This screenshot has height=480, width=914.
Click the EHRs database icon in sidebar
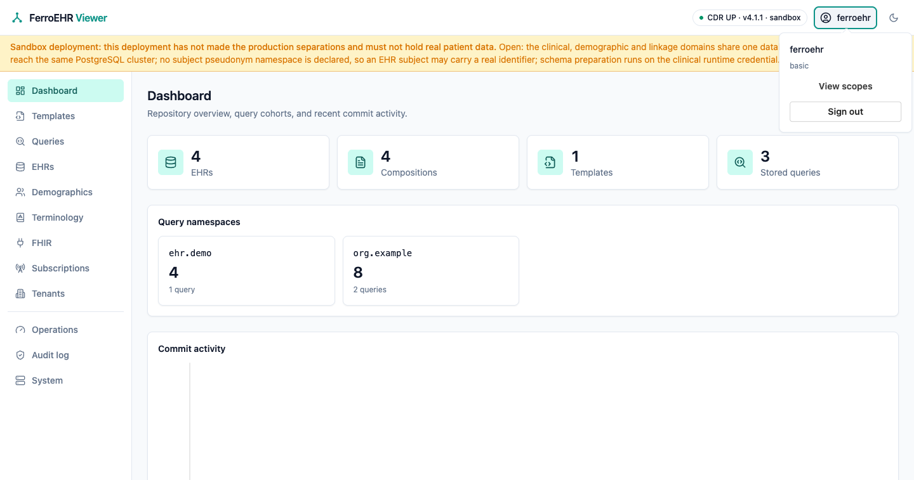click(x=20, y=167)
